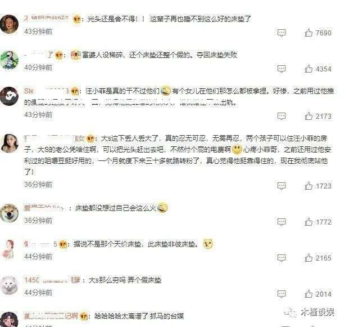This screenshot has width=345, height=327.
Task: Reply to the comment with 2014 likes
Action: [282, 294]
